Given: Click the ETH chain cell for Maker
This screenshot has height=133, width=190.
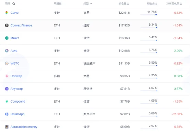Looking at the screenshot, I should (x=57, y=38).
